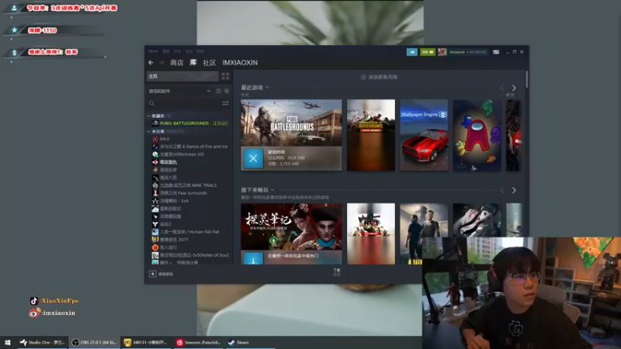Viewport: 621px width, 349px height.
Task: Open the 348131 taskbar window
Action: click(146, 343)
